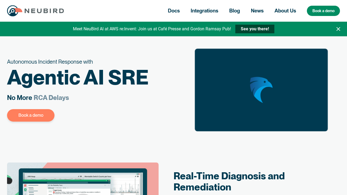The width and height of the screenshot is (347, 195).
Task: Dismiss the AWS re:Invent announcement banner
Action: coord(338,29)
